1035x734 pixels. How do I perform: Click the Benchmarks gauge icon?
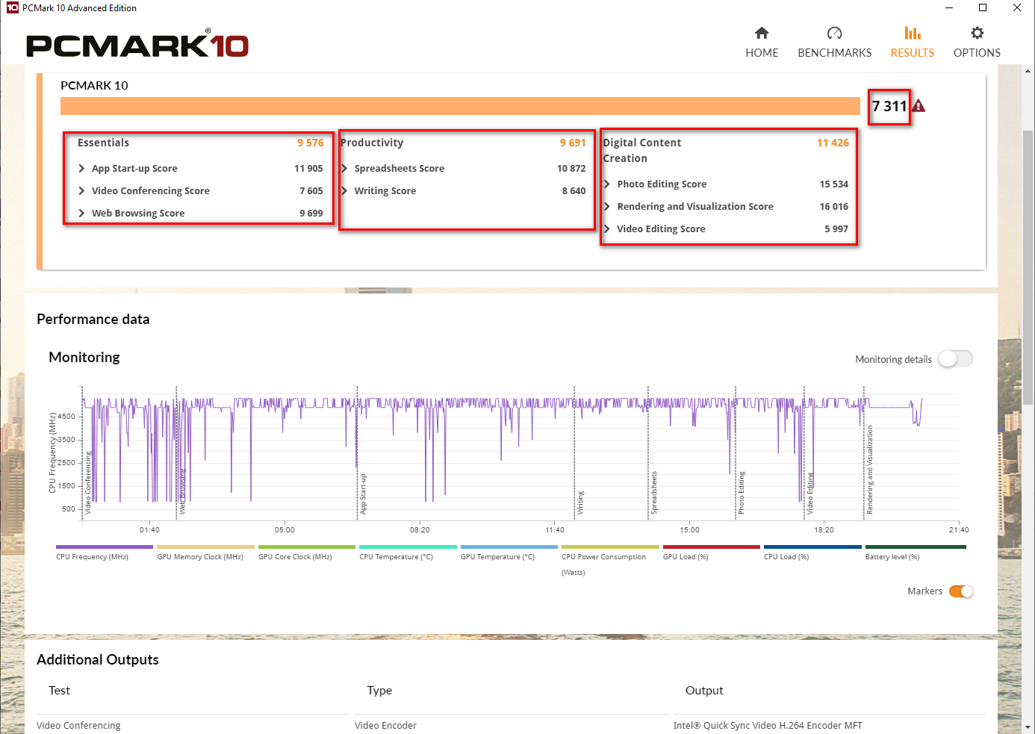point(835,33)
